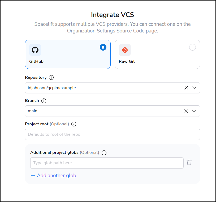
Task: Click the GitHub octocat logo icon
Action: 35,50
